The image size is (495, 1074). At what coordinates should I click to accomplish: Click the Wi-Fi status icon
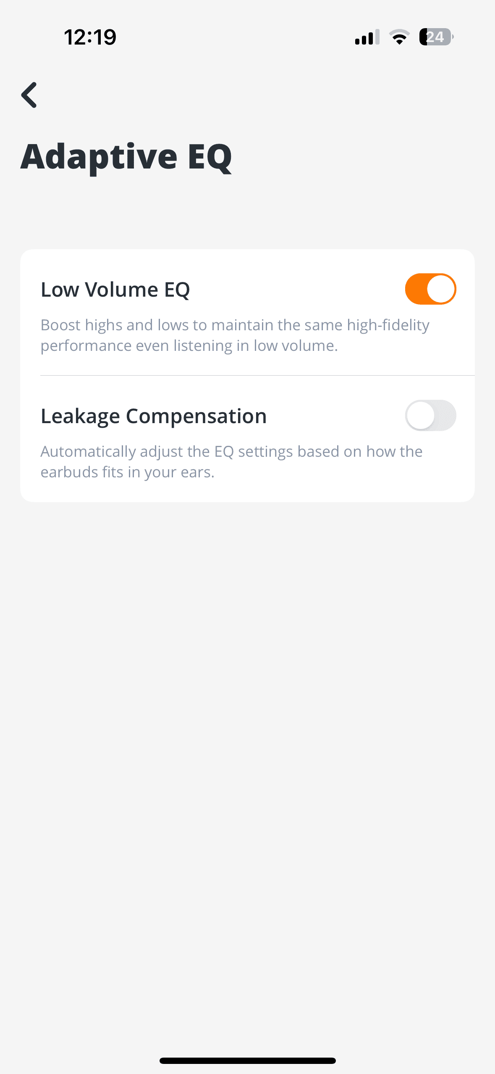coord(399,37)
